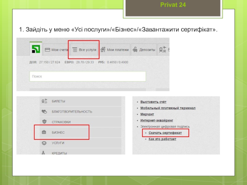Click the layers icon beside УСЛУГИ

[44, 143]
